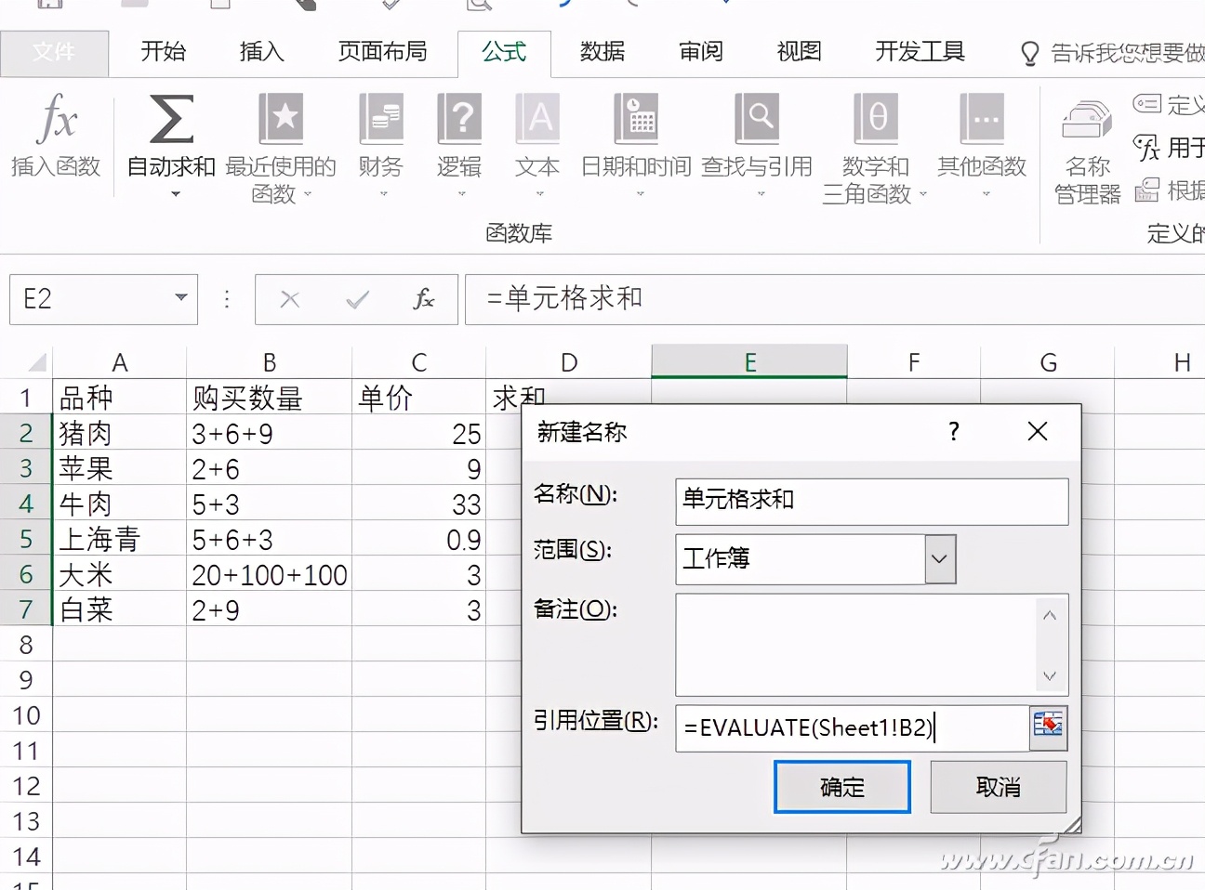
Task: Open the Logical (逻辑) functions icon
Action: 459,119
